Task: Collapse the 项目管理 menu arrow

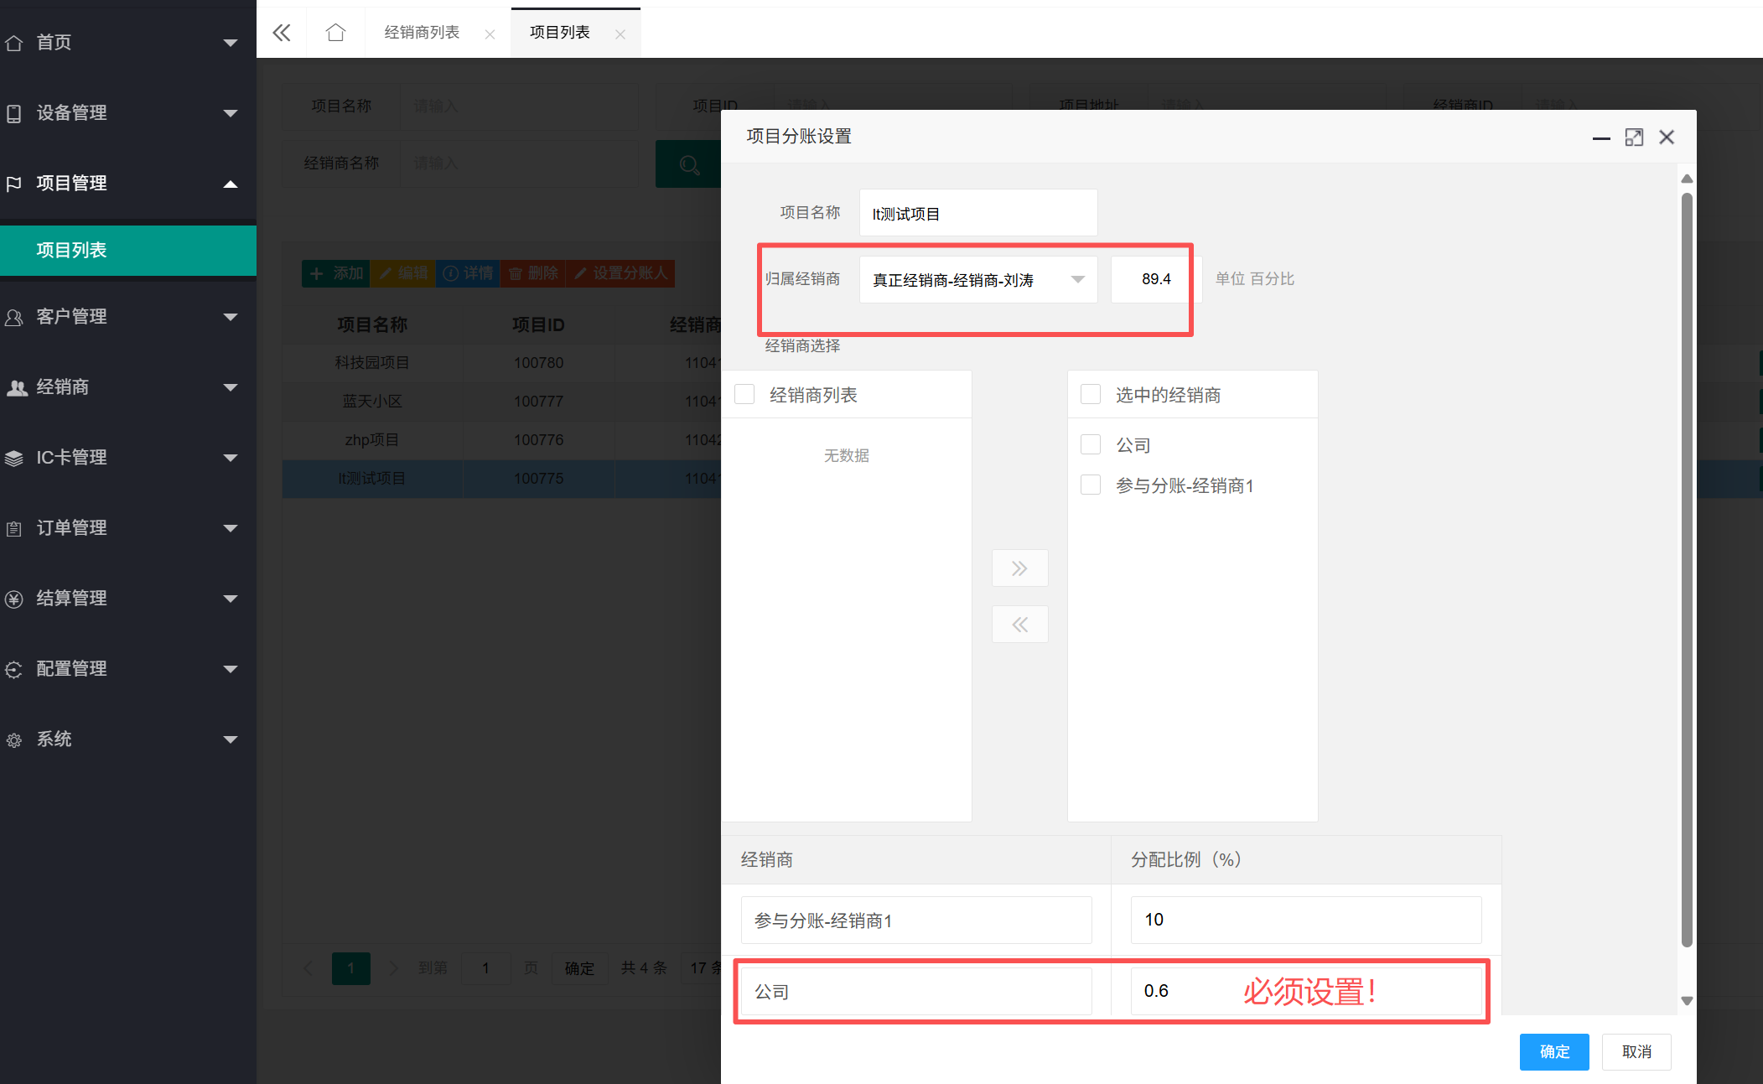Action: click(x=231, y=184)
